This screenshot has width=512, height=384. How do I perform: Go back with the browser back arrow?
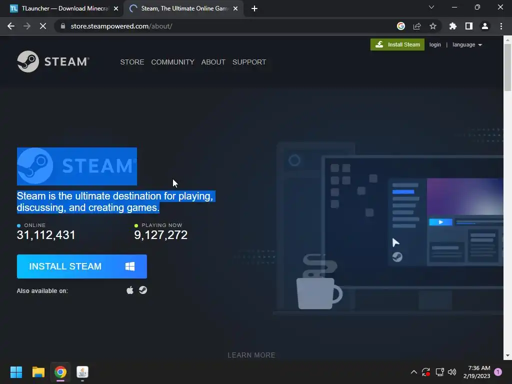pyautogui.click(x=11, y=26)
